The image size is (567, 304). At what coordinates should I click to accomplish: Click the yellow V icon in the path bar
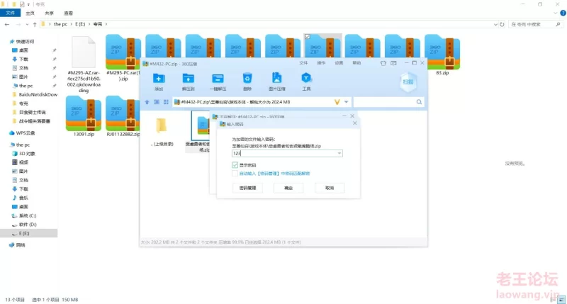[337, 102]
